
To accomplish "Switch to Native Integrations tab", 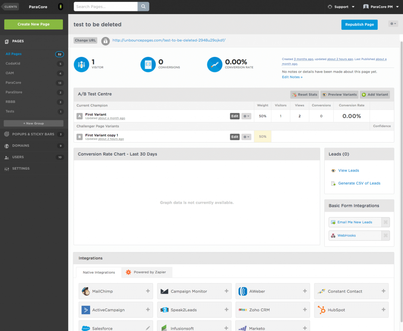I will [99, 272].
